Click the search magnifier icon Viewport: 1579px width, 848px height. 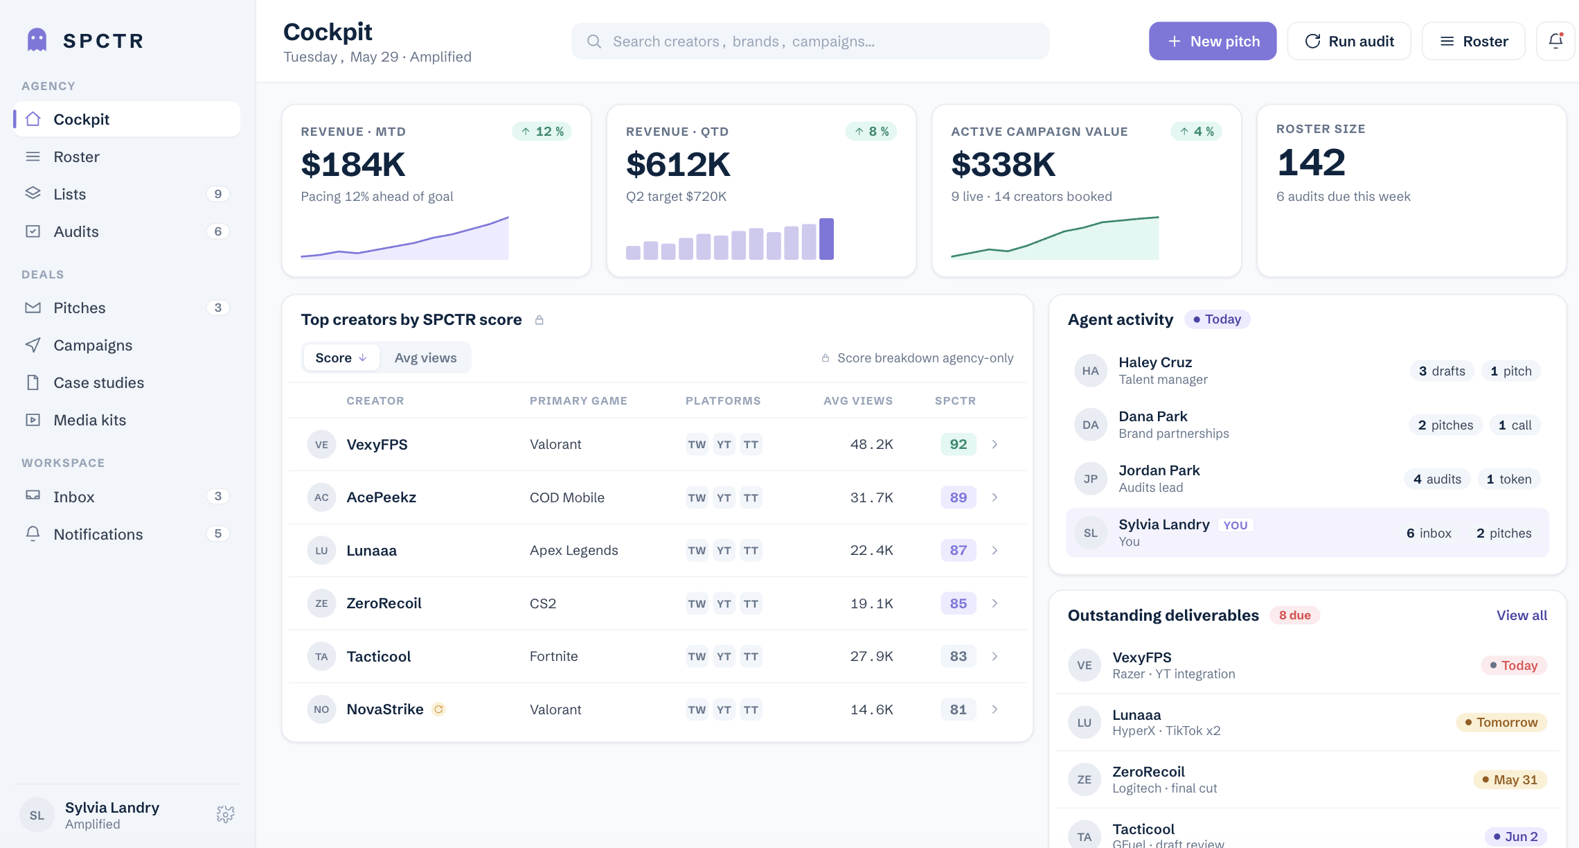[594, 42]
